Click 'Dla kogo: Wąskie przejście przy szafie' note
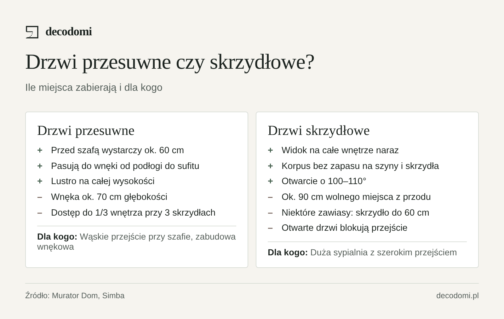Image resolution: width=504 pixels, height=319 pixels. tap(136, 241)
